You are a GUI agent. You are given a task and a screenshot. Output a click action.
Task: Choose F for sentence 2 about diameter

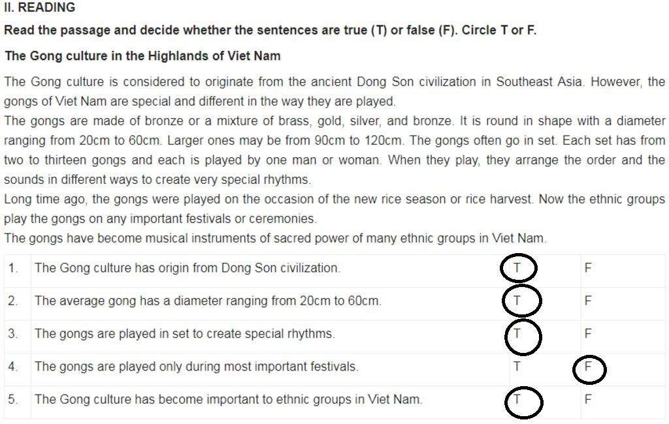[x=587, y=301]
